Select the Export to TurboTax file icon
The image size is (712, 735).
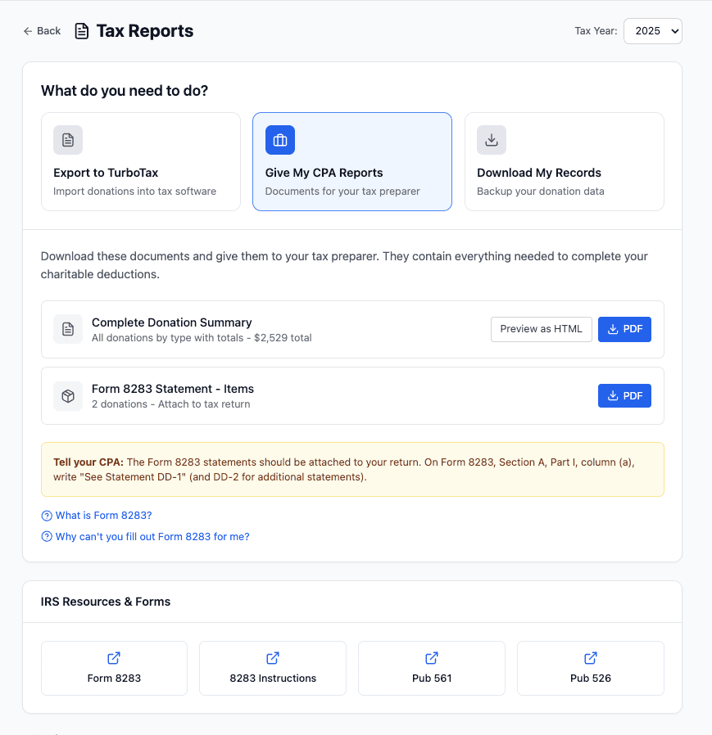coord(68,140)
